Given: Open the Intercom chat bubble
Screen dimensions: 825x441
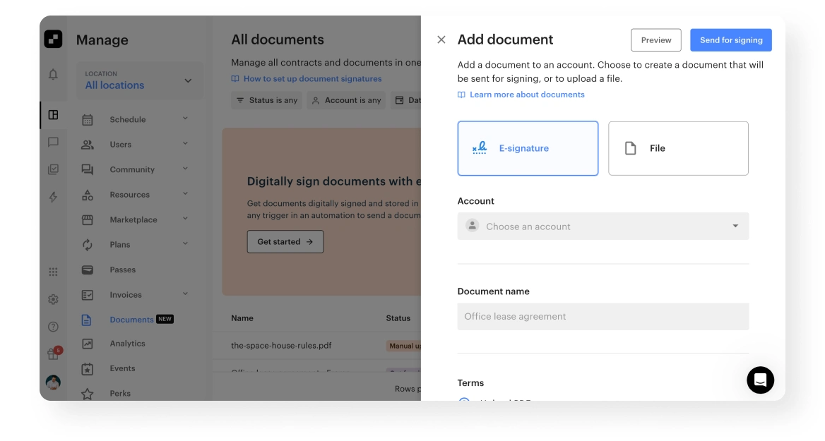Looking at the screenshot, I should pos(760,380).
